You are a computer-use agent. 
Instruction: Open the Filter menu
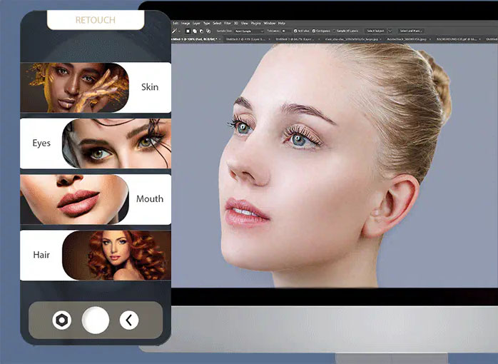[228, 23]
